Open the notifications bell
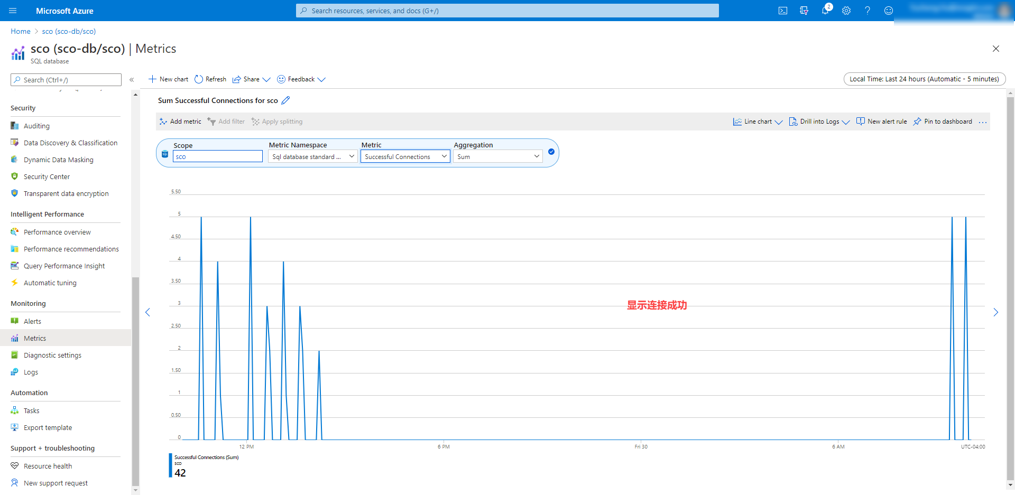The height and width of the screenshot is (495, 1015). pos(825,11)
